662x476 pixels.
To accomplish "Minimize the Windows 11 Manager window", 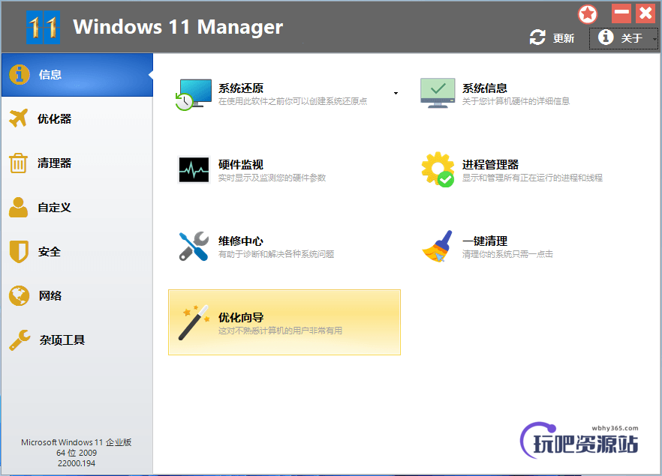I will click(x=621, y=13).
